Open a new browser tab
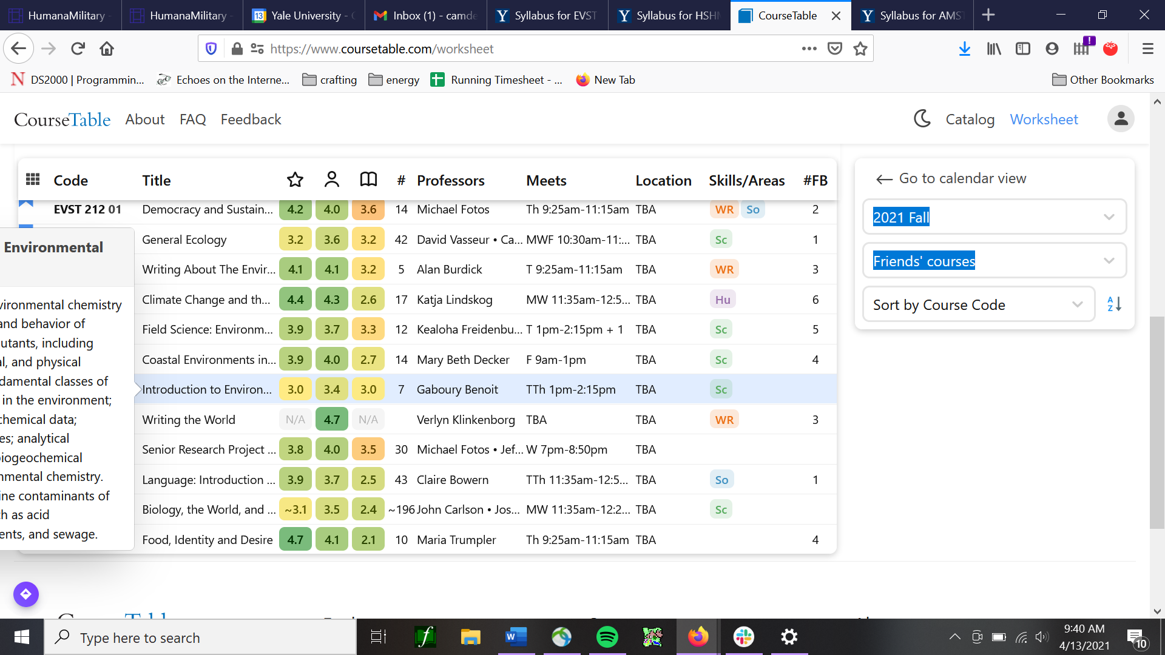The width and height of the screenshot is (1165, 655). pyautogui.click(x=988, y=15)
